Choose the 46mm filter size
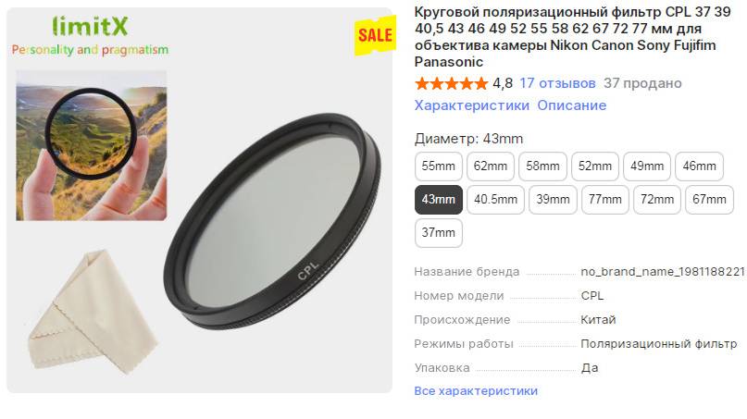 [700, 166]
